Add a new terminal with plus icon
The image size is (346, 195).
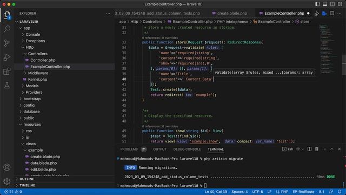click(x=298, y=149)
